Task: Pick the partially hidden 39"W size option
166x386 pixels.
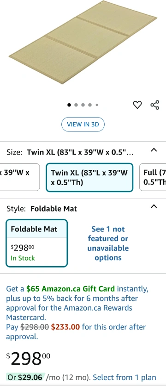Action: click(20, 177)
